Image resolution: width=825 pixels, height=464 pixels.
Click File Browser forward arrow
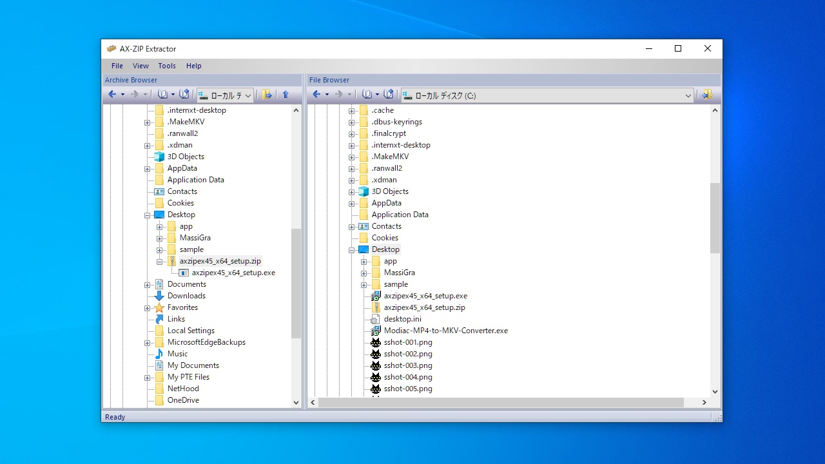pos(338,95)
